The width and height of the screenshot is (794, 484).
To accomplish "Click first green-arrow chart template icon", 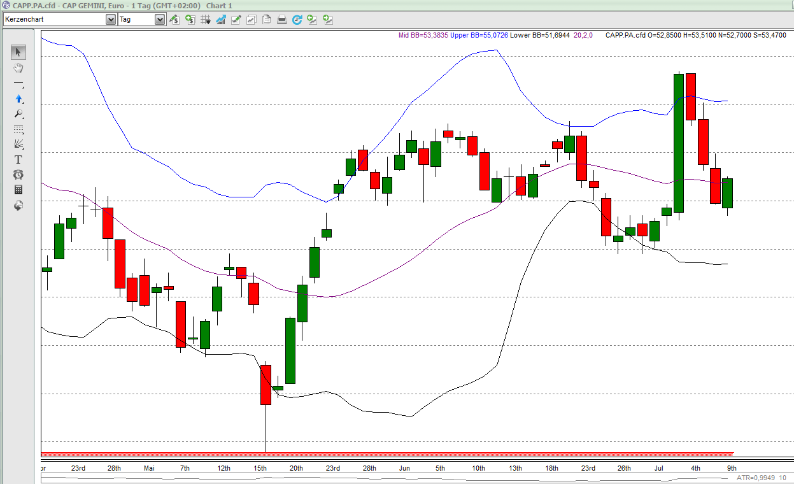I will point(312,20).
